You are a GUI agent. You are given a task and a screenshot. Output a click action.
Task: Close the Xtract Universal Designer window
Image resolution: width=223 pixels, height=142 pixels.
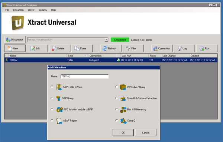[218, 5]
